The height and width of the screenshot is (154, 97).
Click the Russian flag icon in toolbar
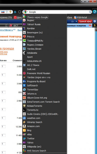3,12
